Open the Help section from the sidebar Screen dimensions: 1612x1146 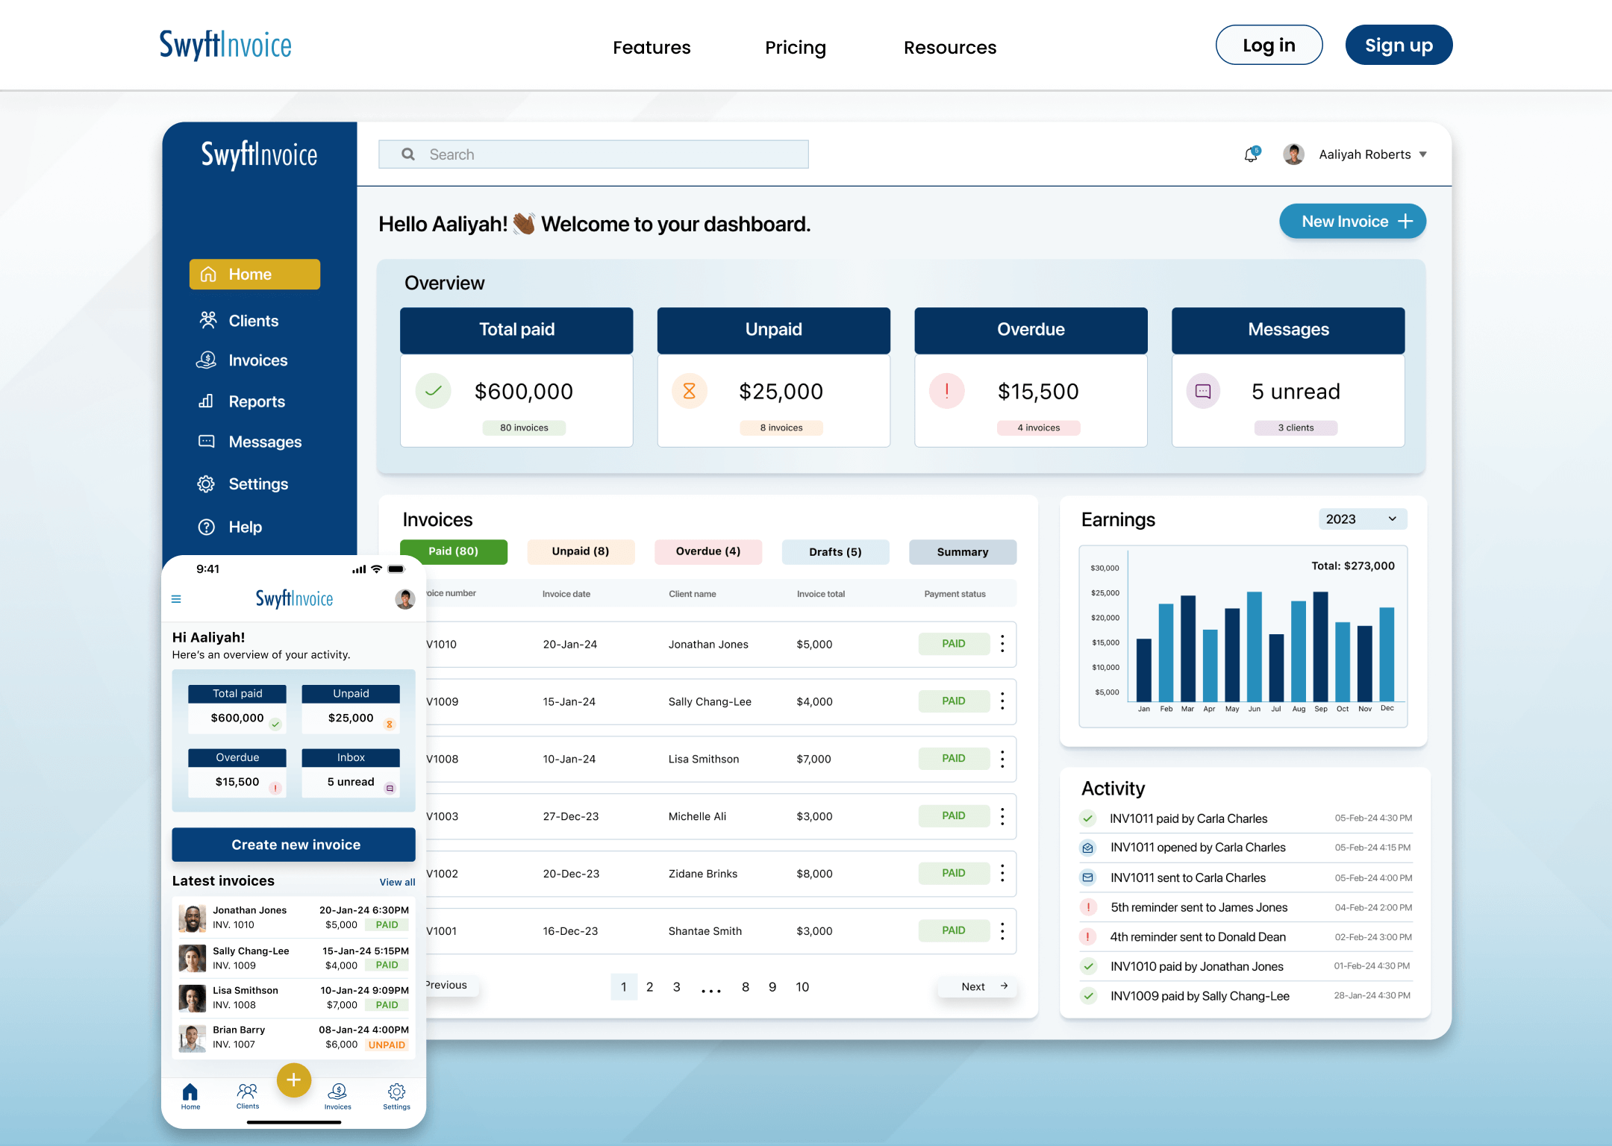230,527
